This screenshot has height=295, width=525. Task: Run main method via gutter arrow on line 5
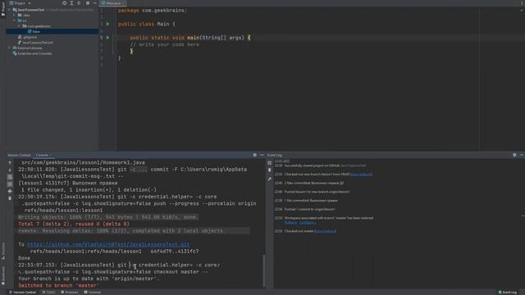(107, 38)
